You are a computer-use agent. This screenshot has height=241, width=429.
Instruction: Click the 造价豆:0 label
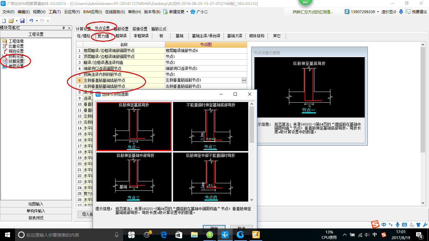point(389,12)
